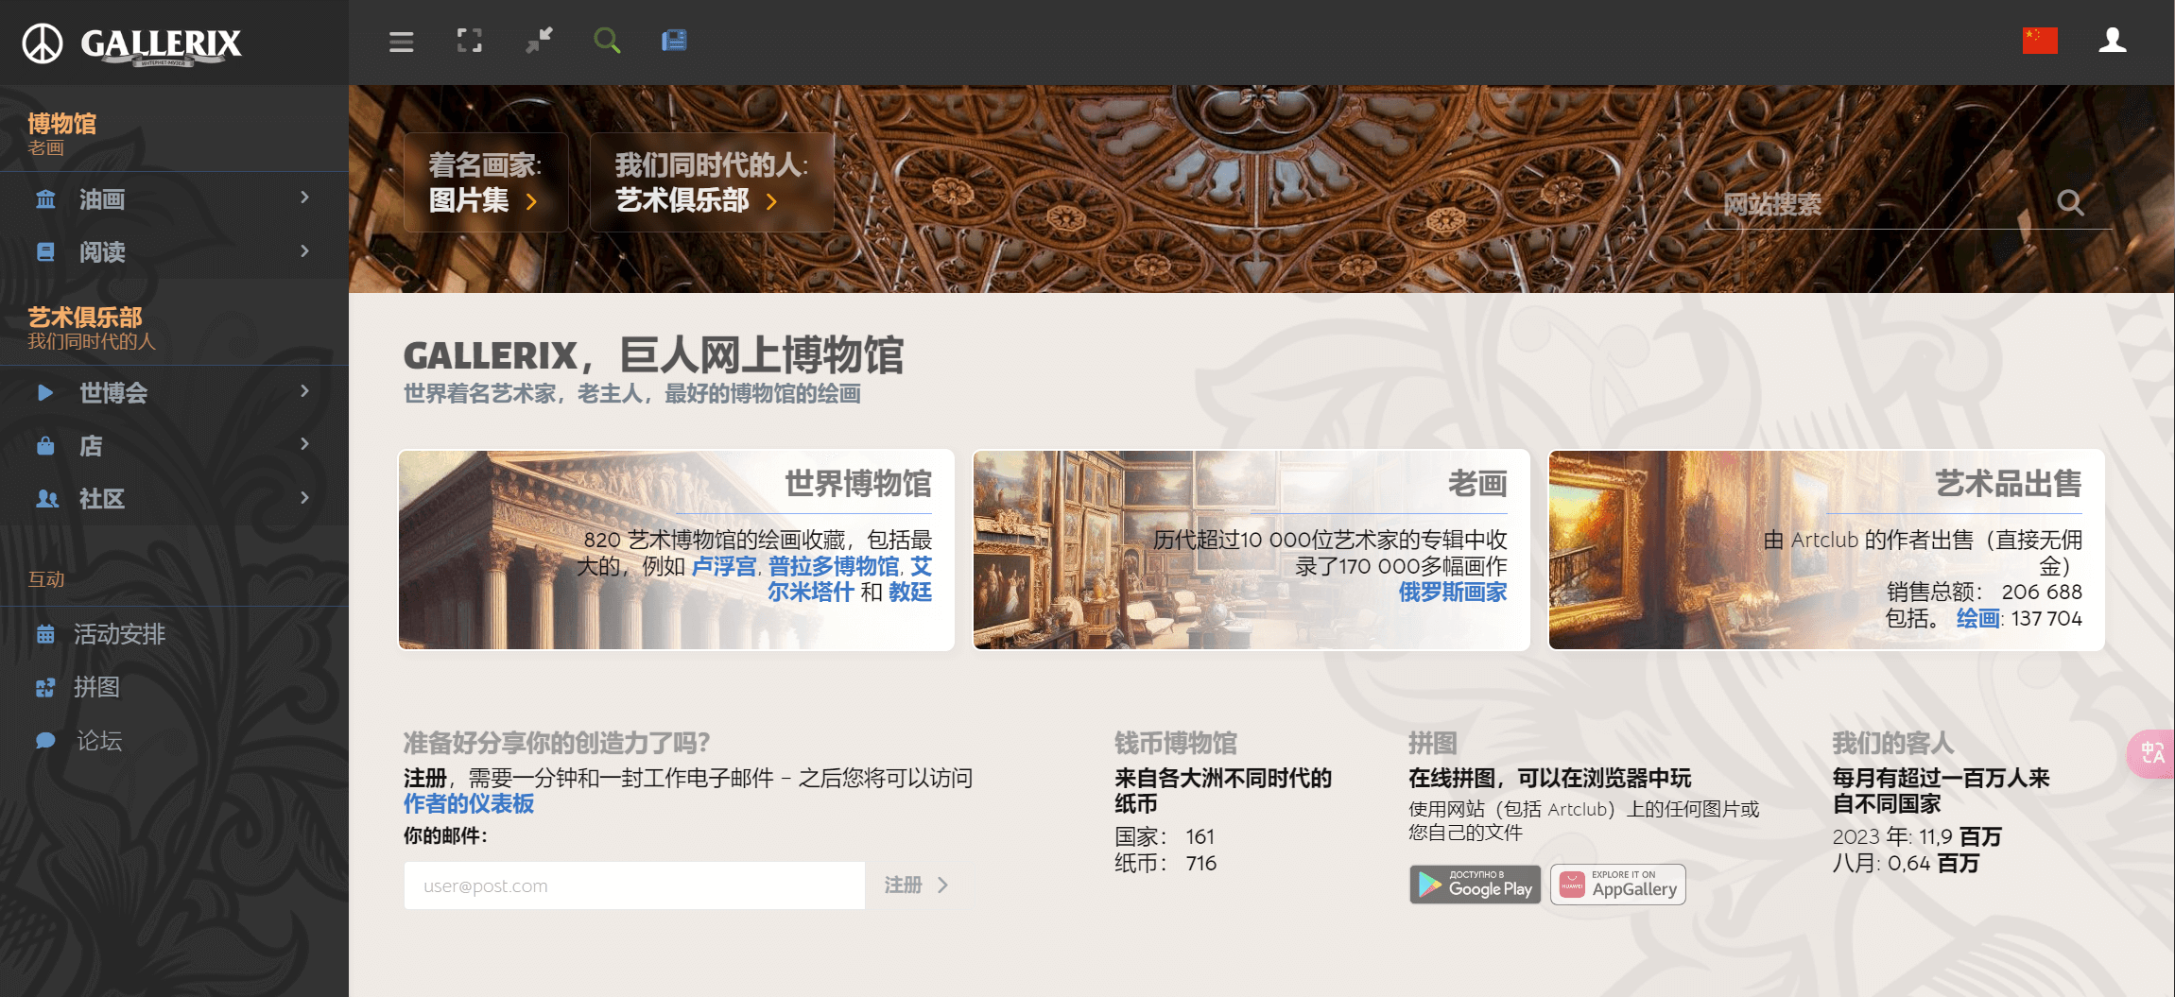This screenshot has width=2175, height=997.
Task: Open the user account icon top right
Action: [x=2113, y=40]
